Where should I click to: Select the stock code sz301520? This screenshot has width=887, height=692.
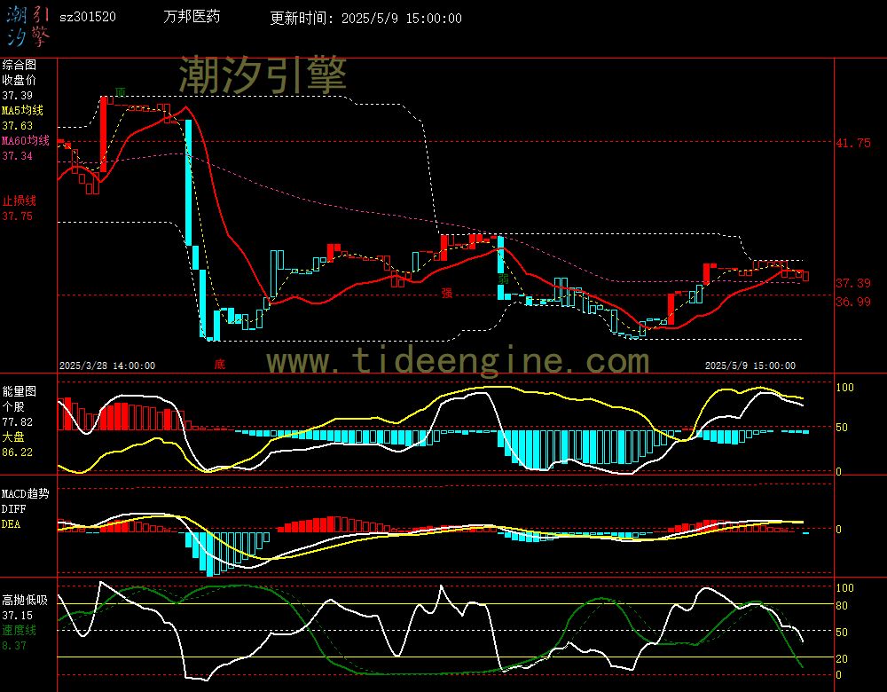coord(88,17)
